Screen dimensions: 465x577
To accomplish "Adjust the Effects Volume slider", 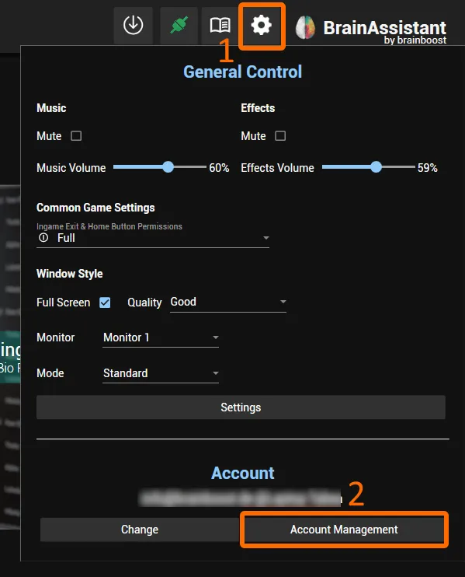I will (369, 167).
